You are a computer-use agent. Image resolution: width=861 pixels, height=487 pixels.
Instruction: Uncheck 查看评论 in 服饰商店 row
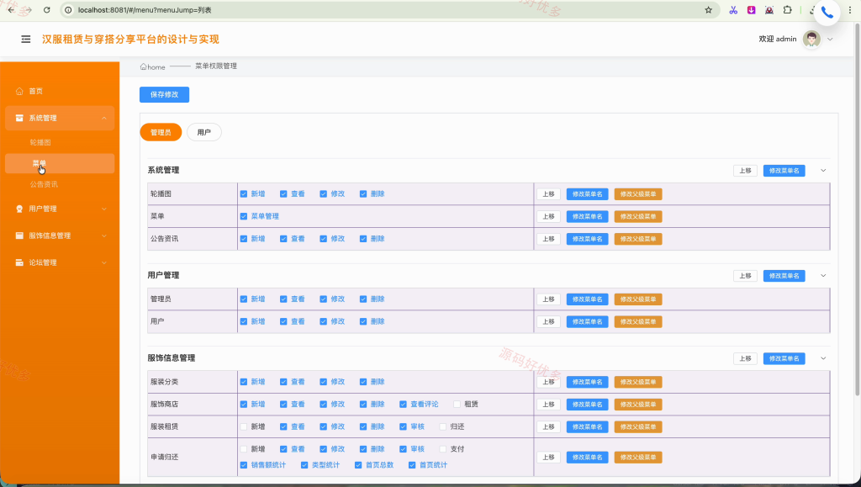click(x=403, y=404)
